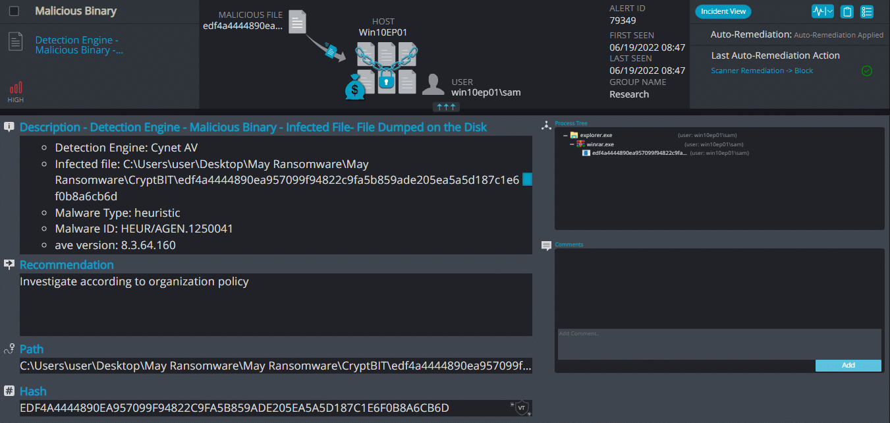This screenshot has width=890, height=423.
Task: Click the Recommendation text 'Investigate according to organization policy'
Action: pyautogui.click(x=134, y=281)
